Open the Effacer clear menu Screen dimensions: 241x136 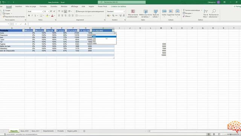(187, 16)
